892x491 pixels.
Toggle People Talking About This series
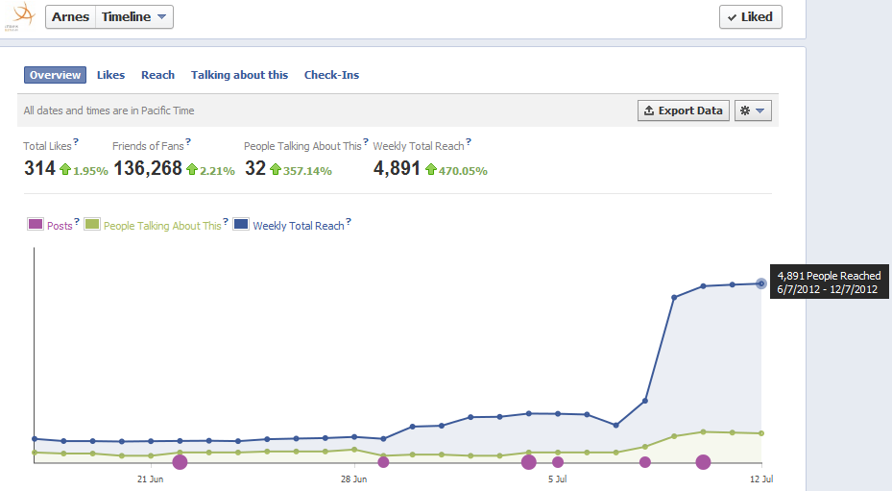(92, 225)
